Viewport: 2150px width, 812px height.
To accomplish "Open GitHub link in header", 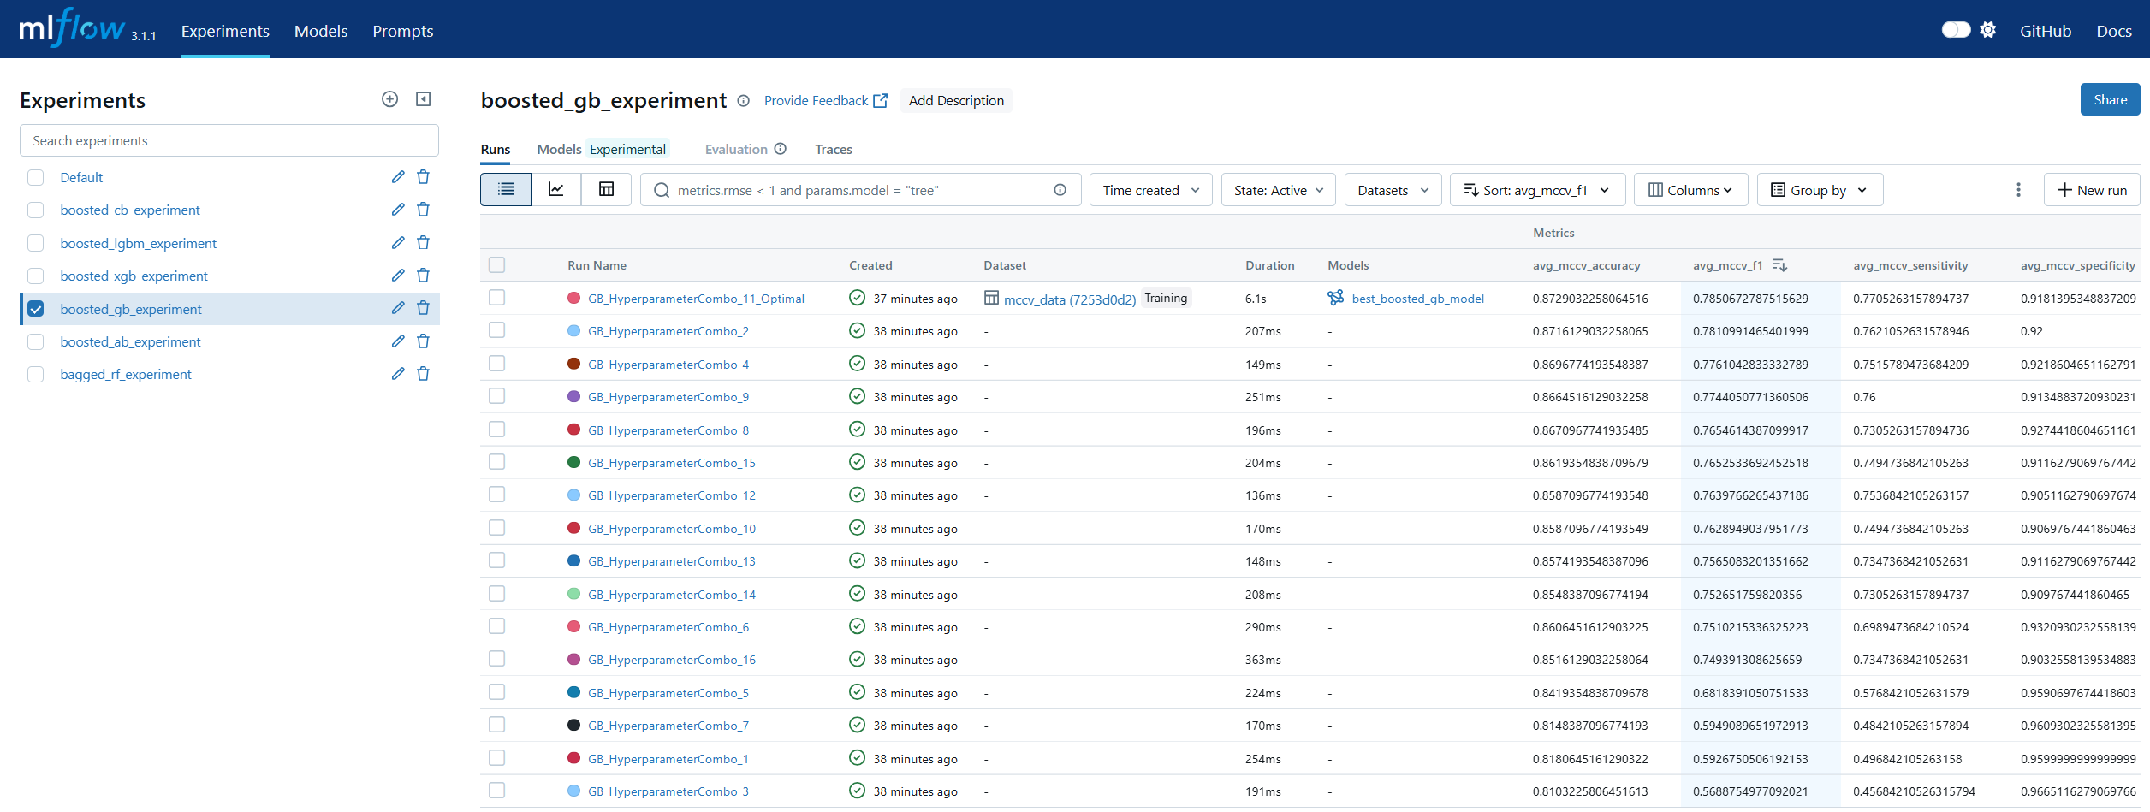I will point(2046,31).
